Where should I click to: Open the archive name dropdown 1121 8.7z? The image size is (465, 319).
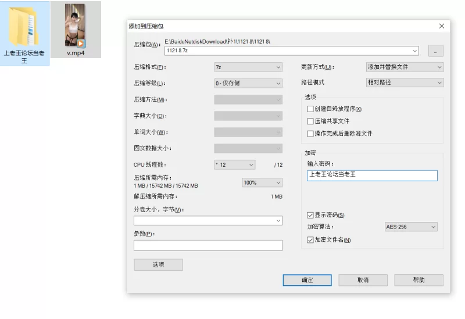292,51
